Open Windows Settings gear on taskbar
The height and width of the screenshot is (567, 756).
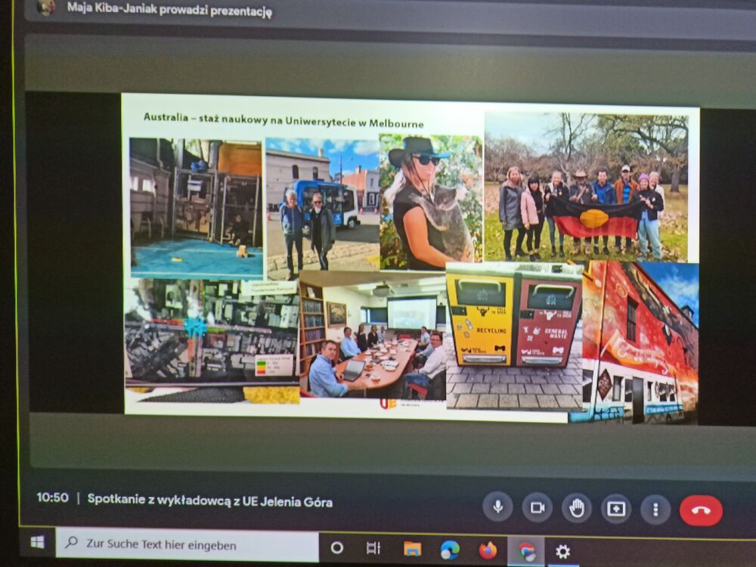click(563, 552)
